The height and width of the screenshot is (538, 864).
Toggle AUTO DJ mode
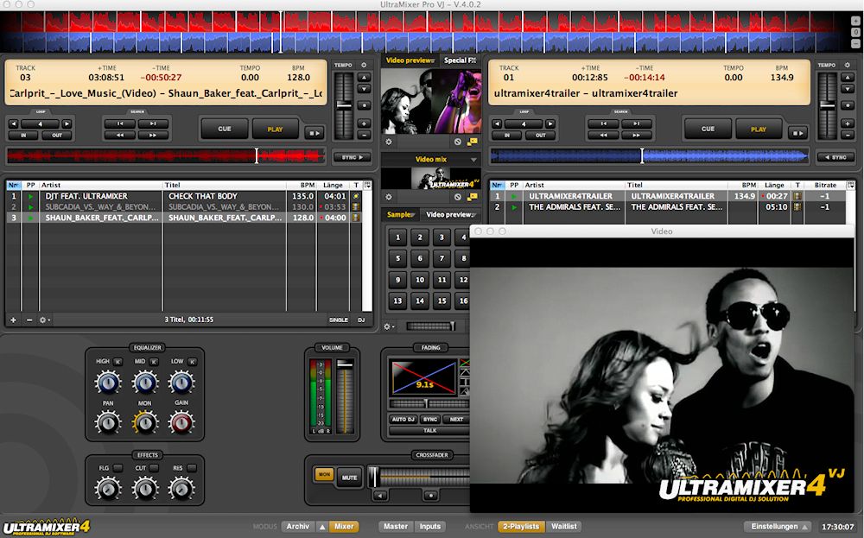pyautogui.click(x=403, y=420)
